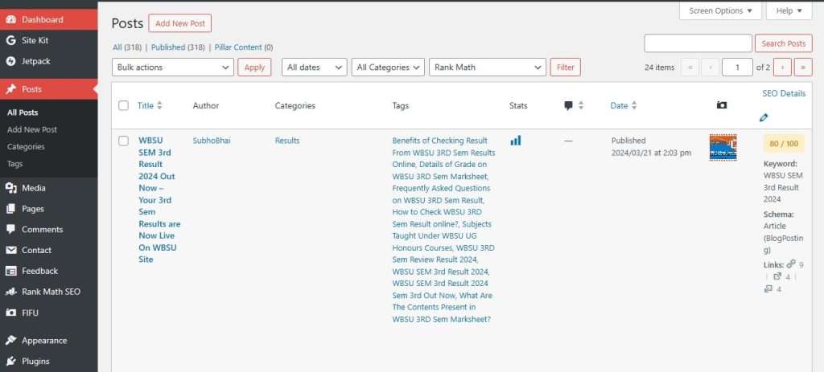Open Categories submenu item

[26, 147]
